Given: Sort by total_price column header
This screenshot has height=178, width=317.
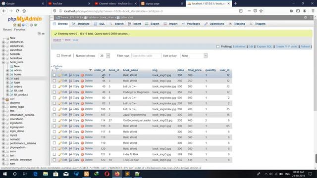Looking at the screenshot, I should point(195,70).
